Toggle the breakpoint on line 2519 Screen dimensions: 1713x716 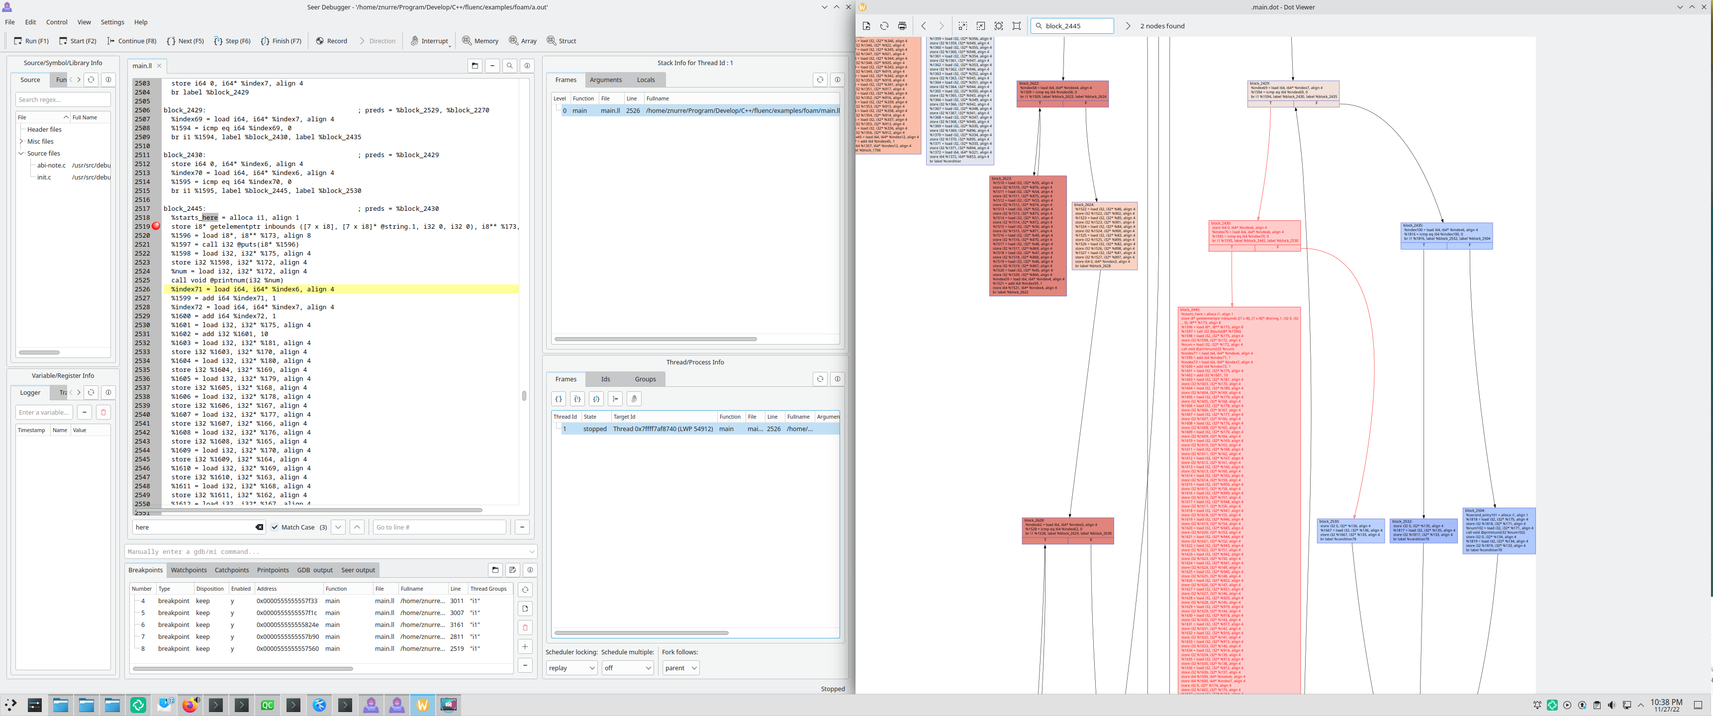point(156,226)
